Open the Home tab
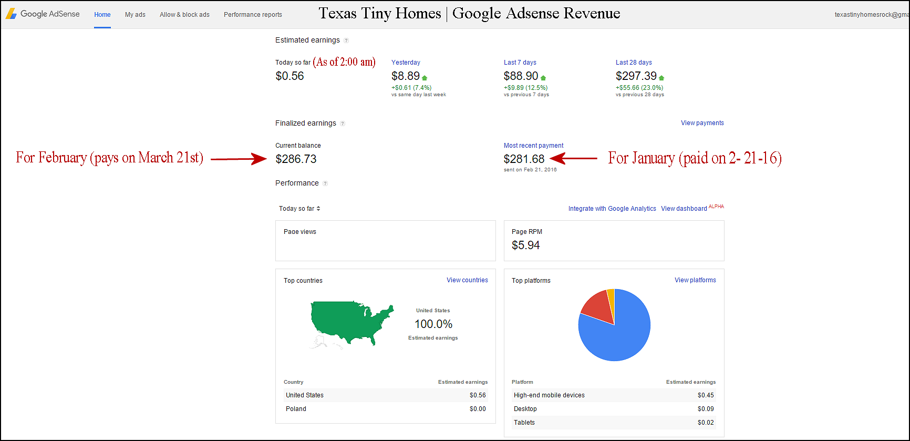Screen dimensions: 910x441 click(102, 15)
